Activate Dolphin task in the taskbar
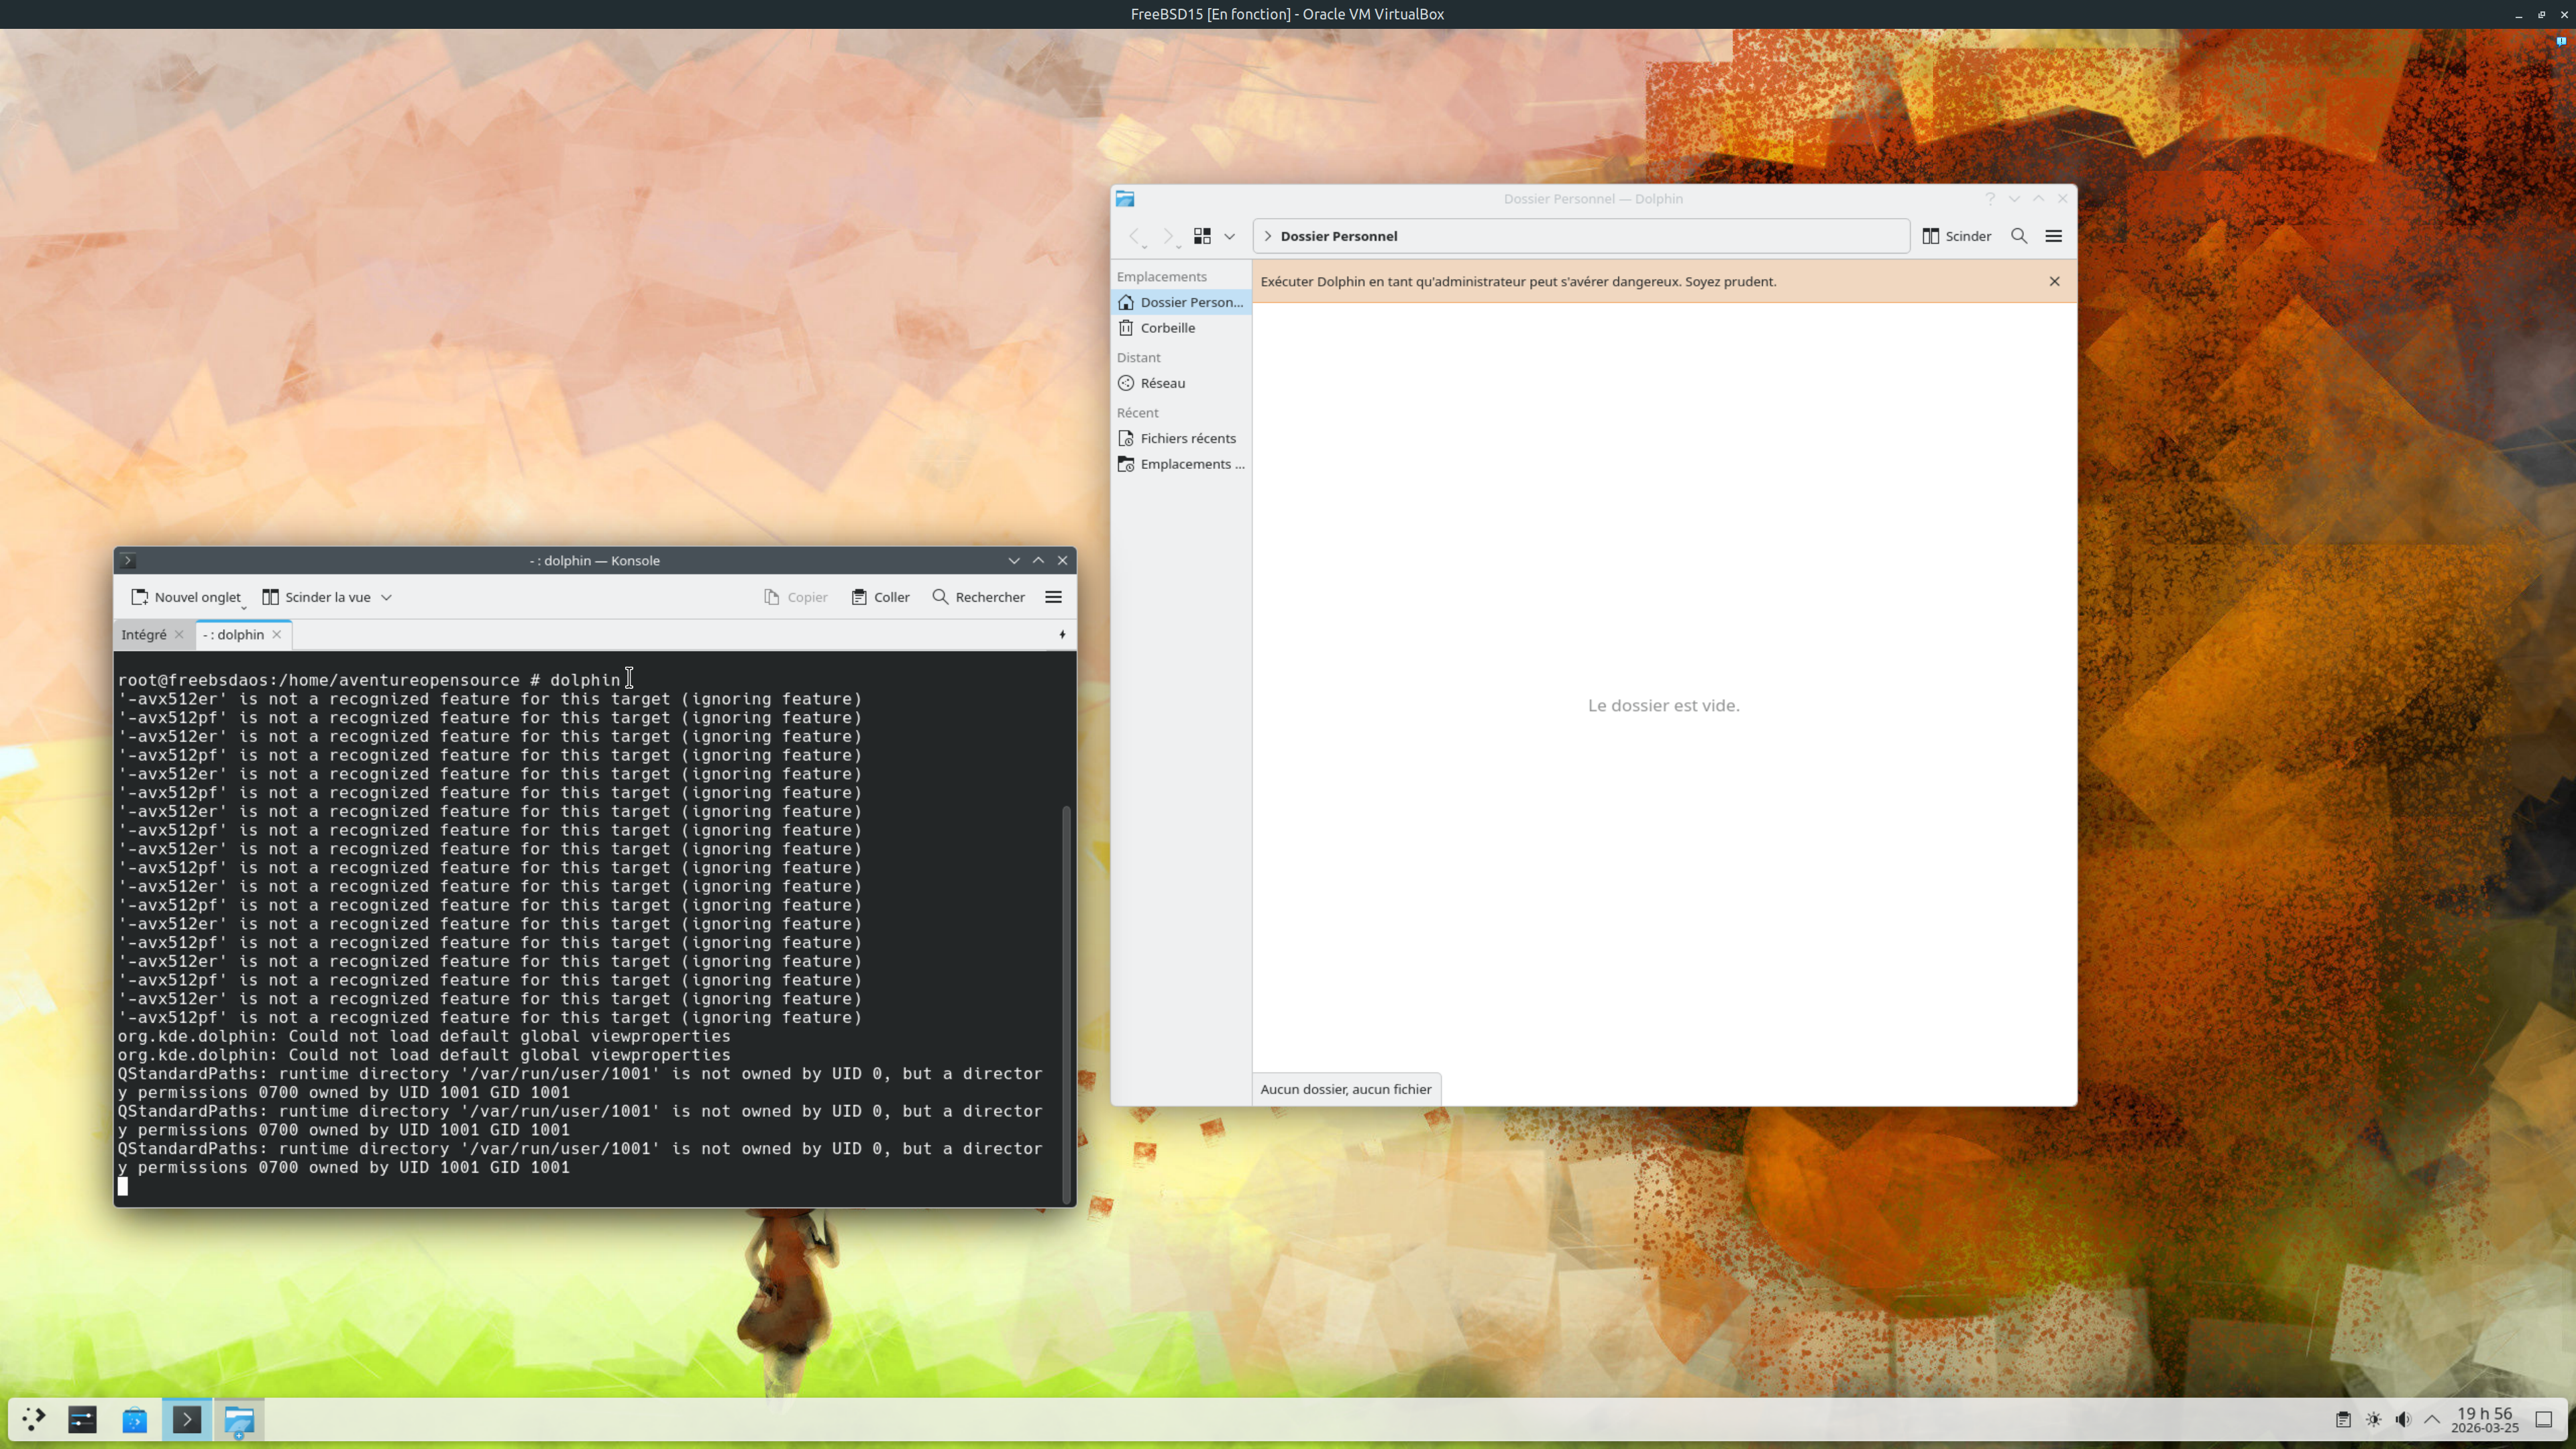 [x=239, y=1420]
